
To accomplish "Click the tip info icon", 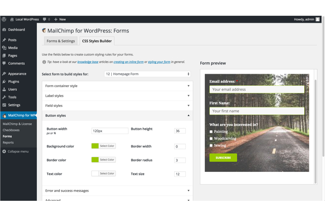I will pyautogui.click(x=44, y=62).
